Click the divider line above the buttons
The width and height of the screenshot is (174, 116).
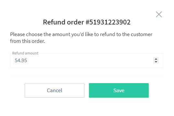coord(87,77)
